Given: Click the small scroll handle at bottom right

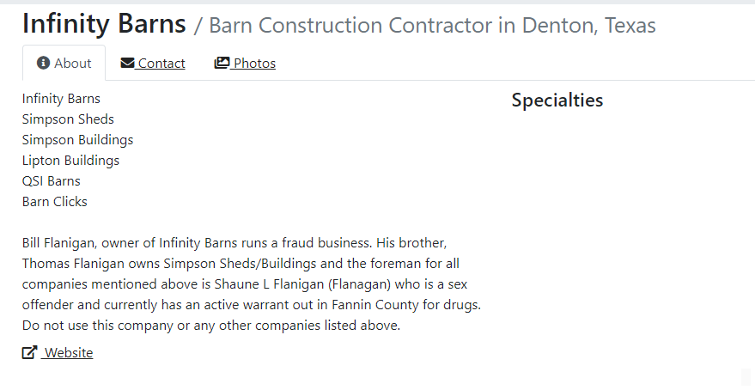Looking at the screenshot, I should pyautogui.click(x=746, y=377).
